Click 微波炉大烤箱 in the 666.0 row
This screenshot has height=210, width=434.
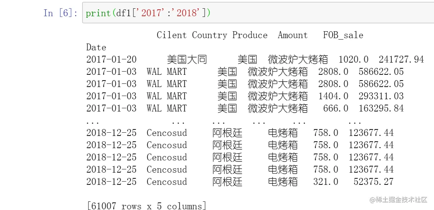pyautogui.click(x=278, y=109)
